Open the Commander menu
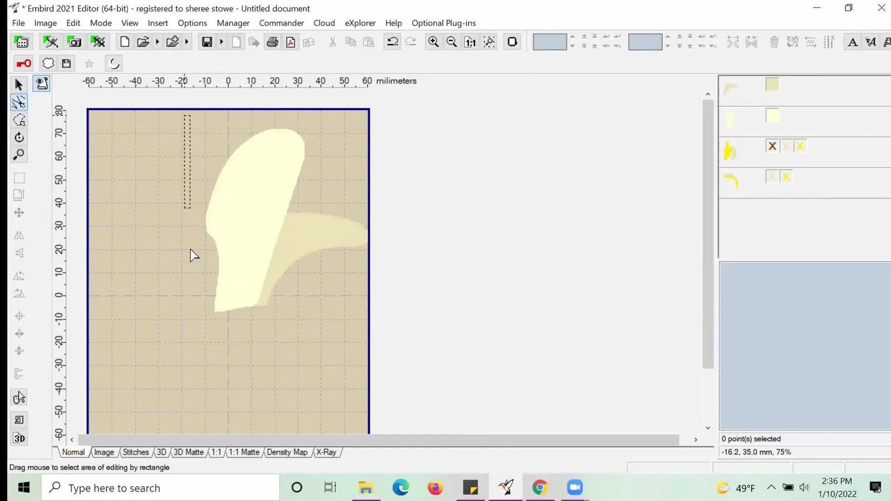This screenshot has width=891, height=501. [281, 23]
